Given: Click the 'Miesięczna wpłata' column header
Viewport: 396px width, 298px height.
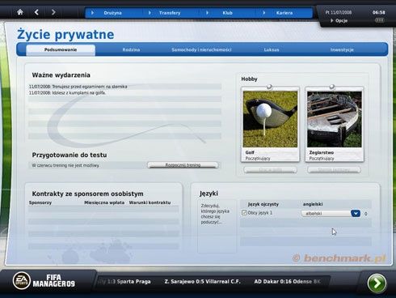Looking at the screenshot, I should tap(104, 202).
